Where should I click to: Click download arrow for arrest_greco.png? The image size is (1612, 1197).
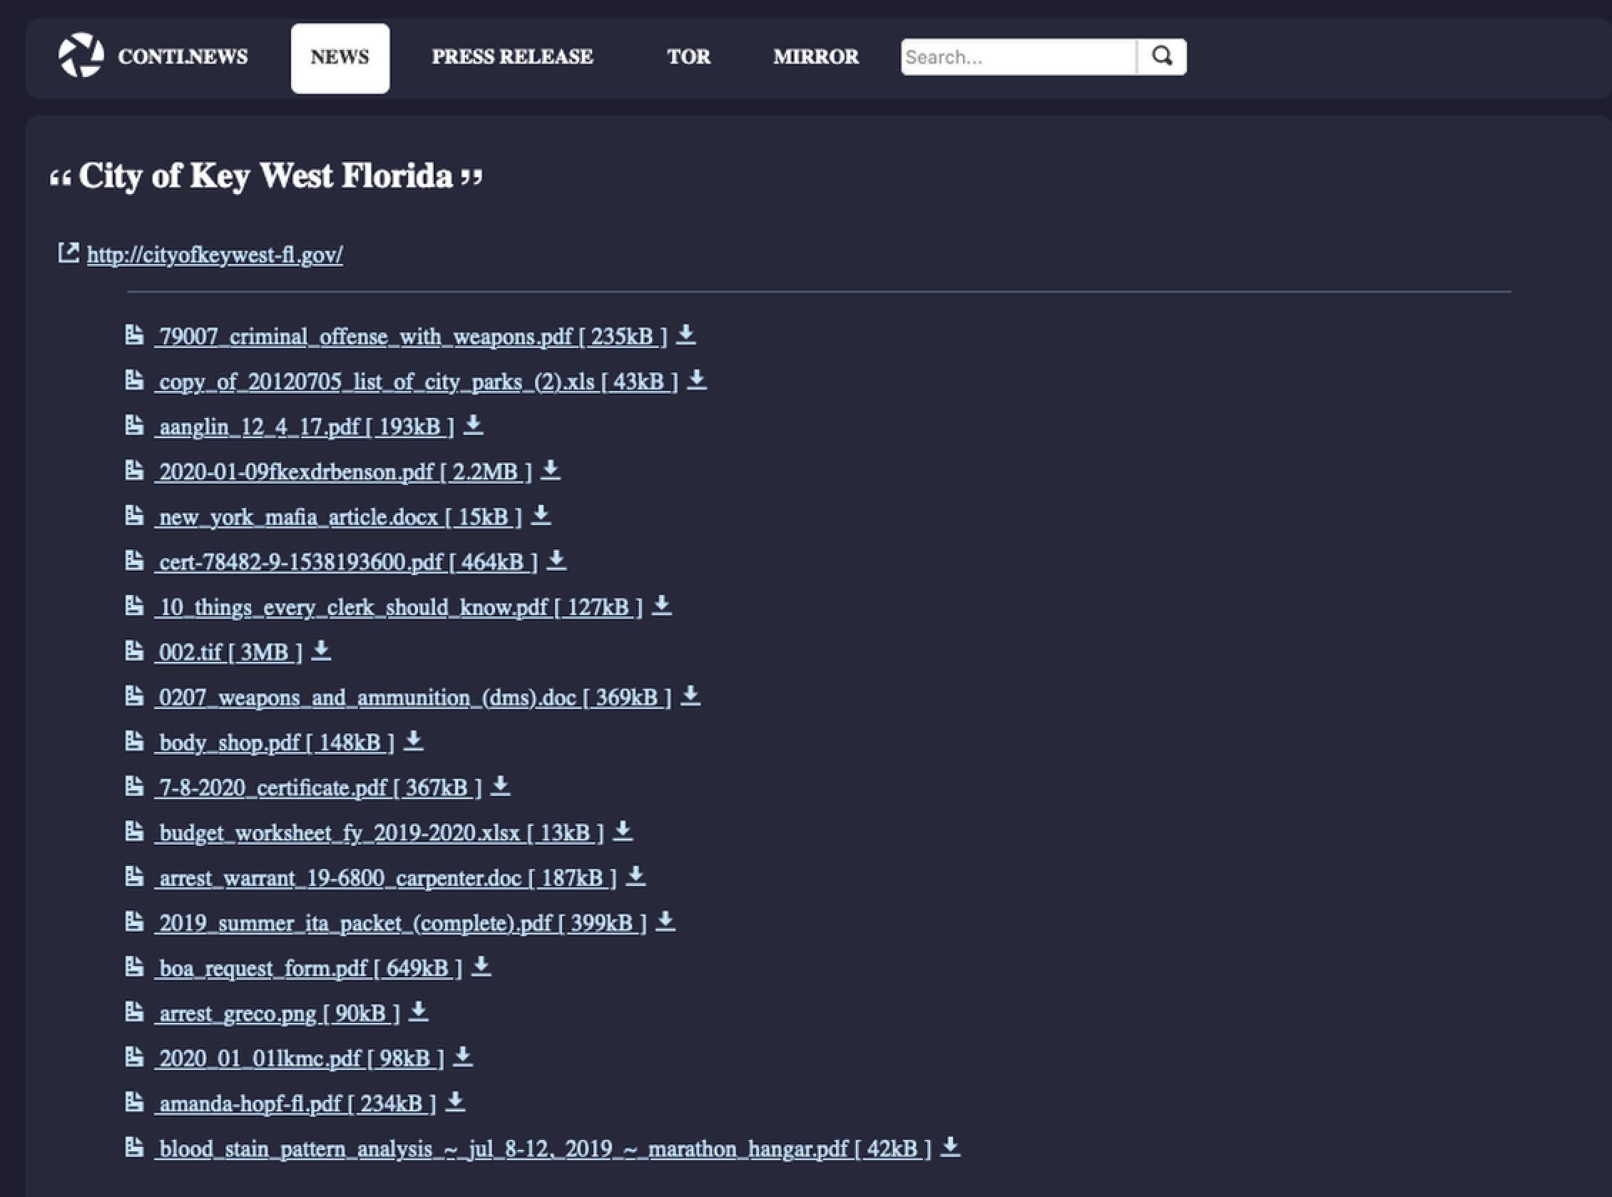click(418, 1012)
